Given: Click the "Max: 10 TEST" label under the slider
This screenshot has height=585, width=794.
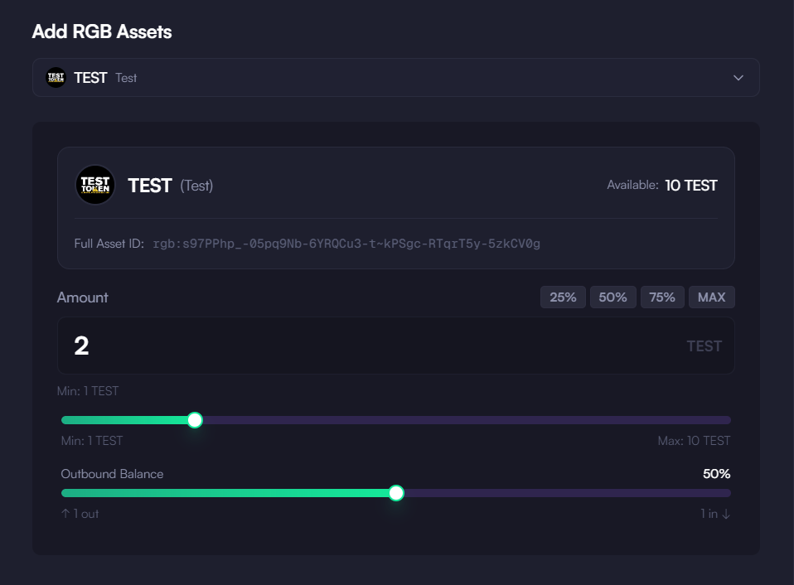Looking at the screenshot, I should (694, 441).
